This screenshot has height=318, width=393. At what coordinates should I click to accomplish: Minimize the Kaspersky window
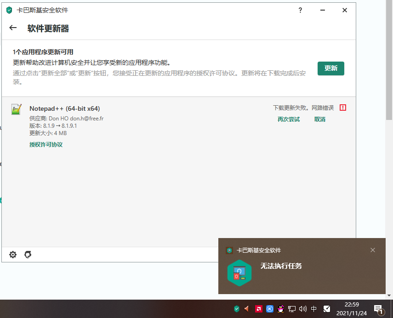323,10
